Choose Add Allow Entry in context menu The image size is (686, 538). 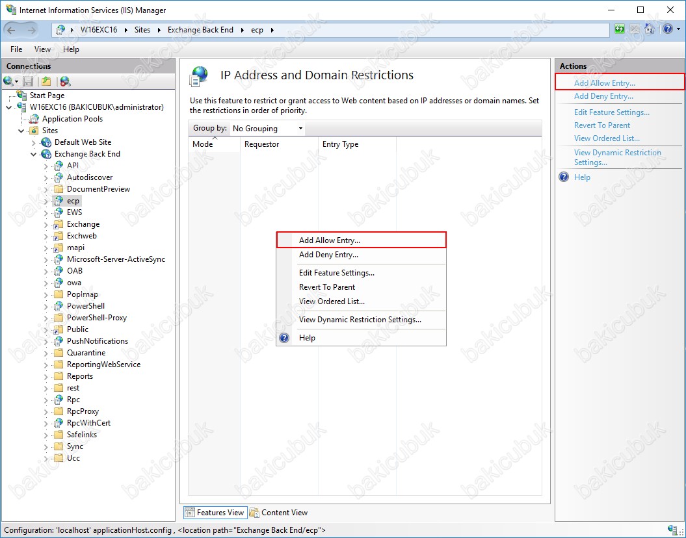point(361,240)
